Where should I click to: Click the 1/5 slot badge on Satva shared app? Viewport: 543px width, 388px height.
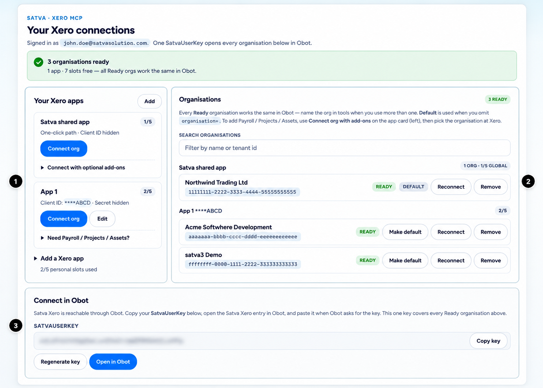148,122
